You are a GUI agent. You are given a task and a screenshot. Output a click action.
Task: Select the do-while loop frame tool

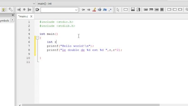click(151, 9)
